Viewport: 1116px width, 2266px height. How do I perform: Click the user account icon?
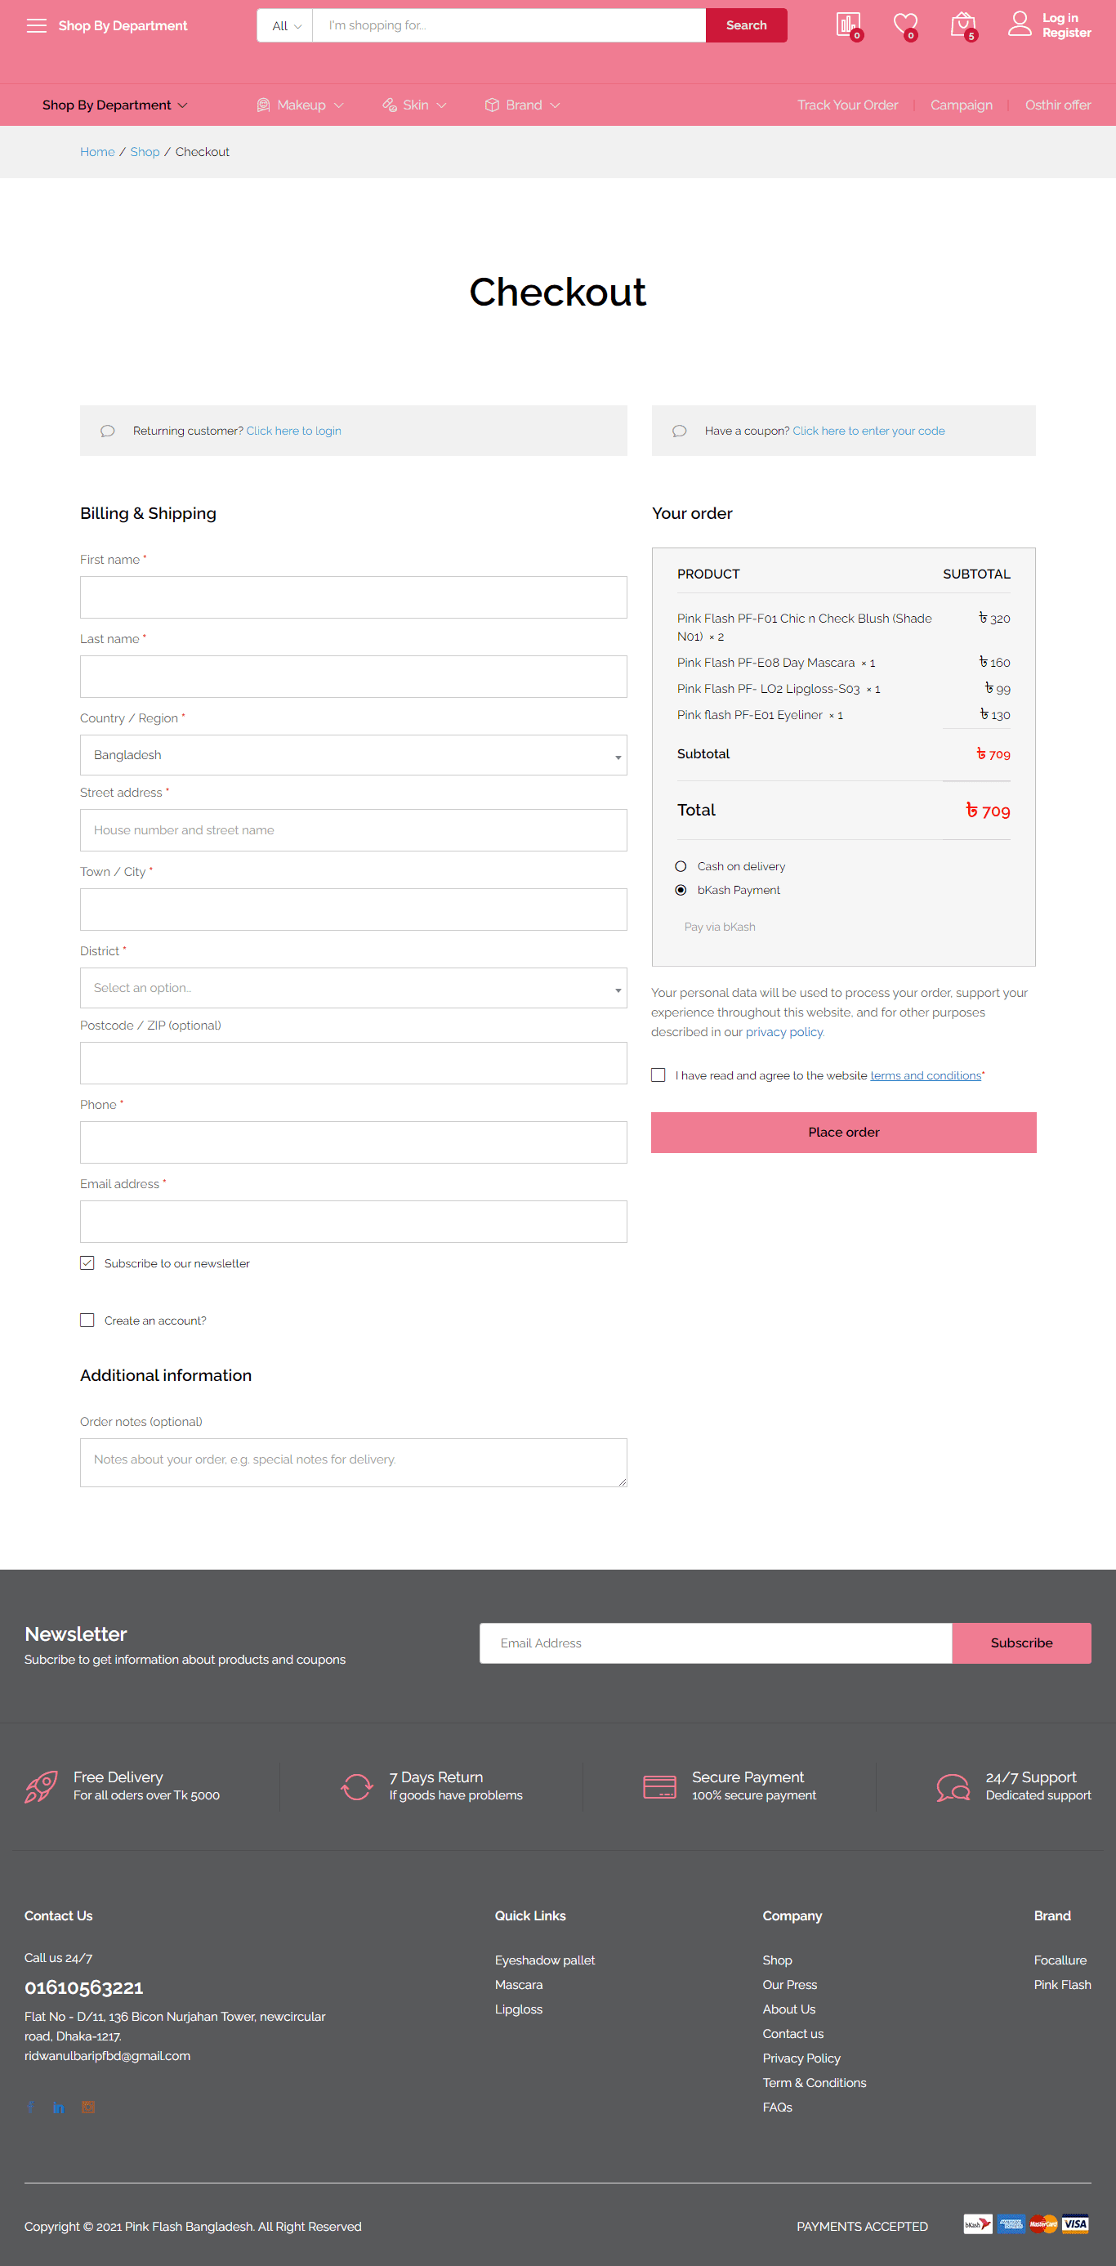1020,24
